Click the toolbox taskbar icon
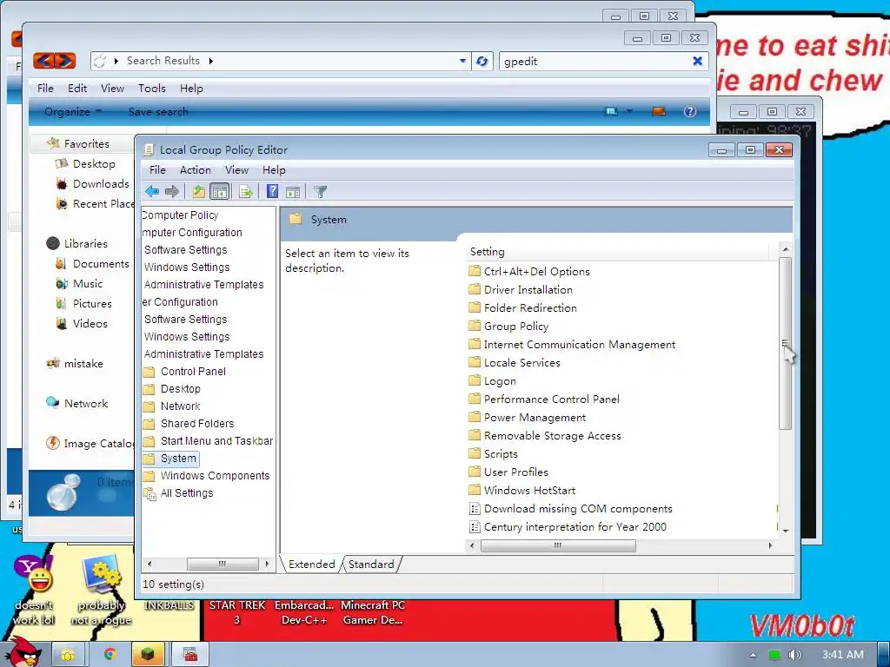Screen dimensions: 890x667 tap(190, 655)
